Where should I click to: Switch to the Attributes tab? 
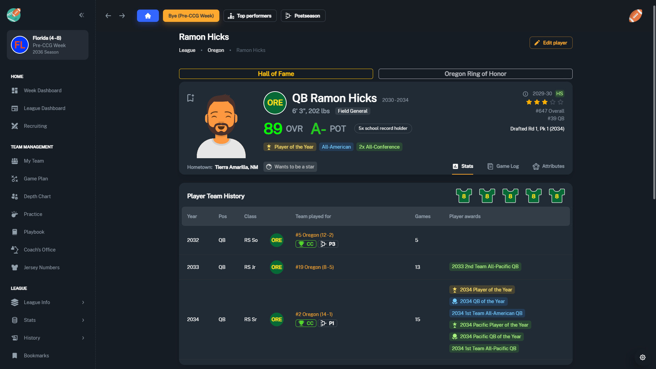(x=548, y=166)
